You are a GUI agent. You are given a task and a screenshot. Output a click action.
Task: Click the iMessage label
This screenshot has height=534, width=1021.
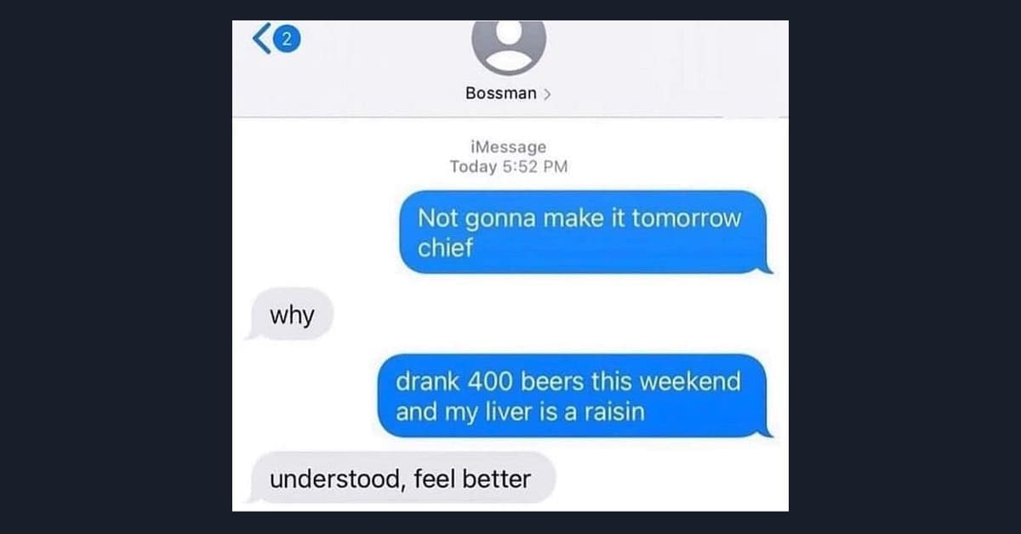(x=509, y=148)
